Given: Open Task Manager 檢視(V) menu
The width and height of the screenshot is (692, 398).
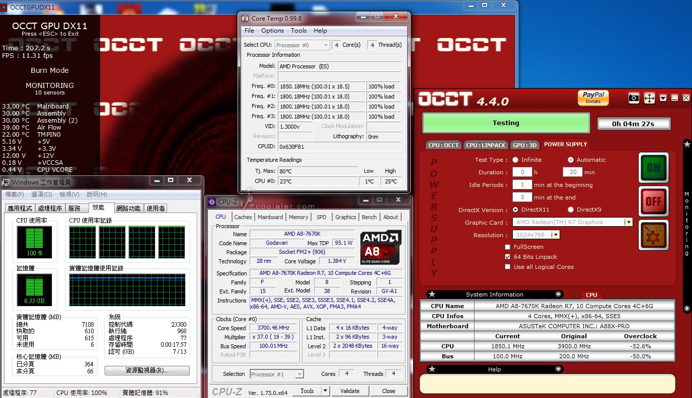Looking at the screenshot, I should coord(69,194).
